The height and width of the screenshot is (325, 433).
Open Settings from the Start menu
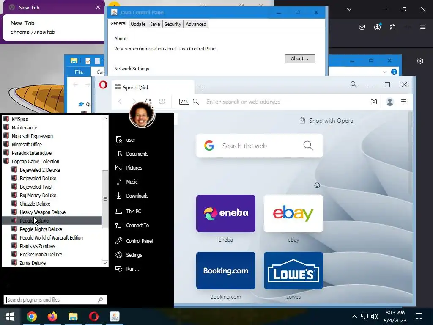(134, 255)
